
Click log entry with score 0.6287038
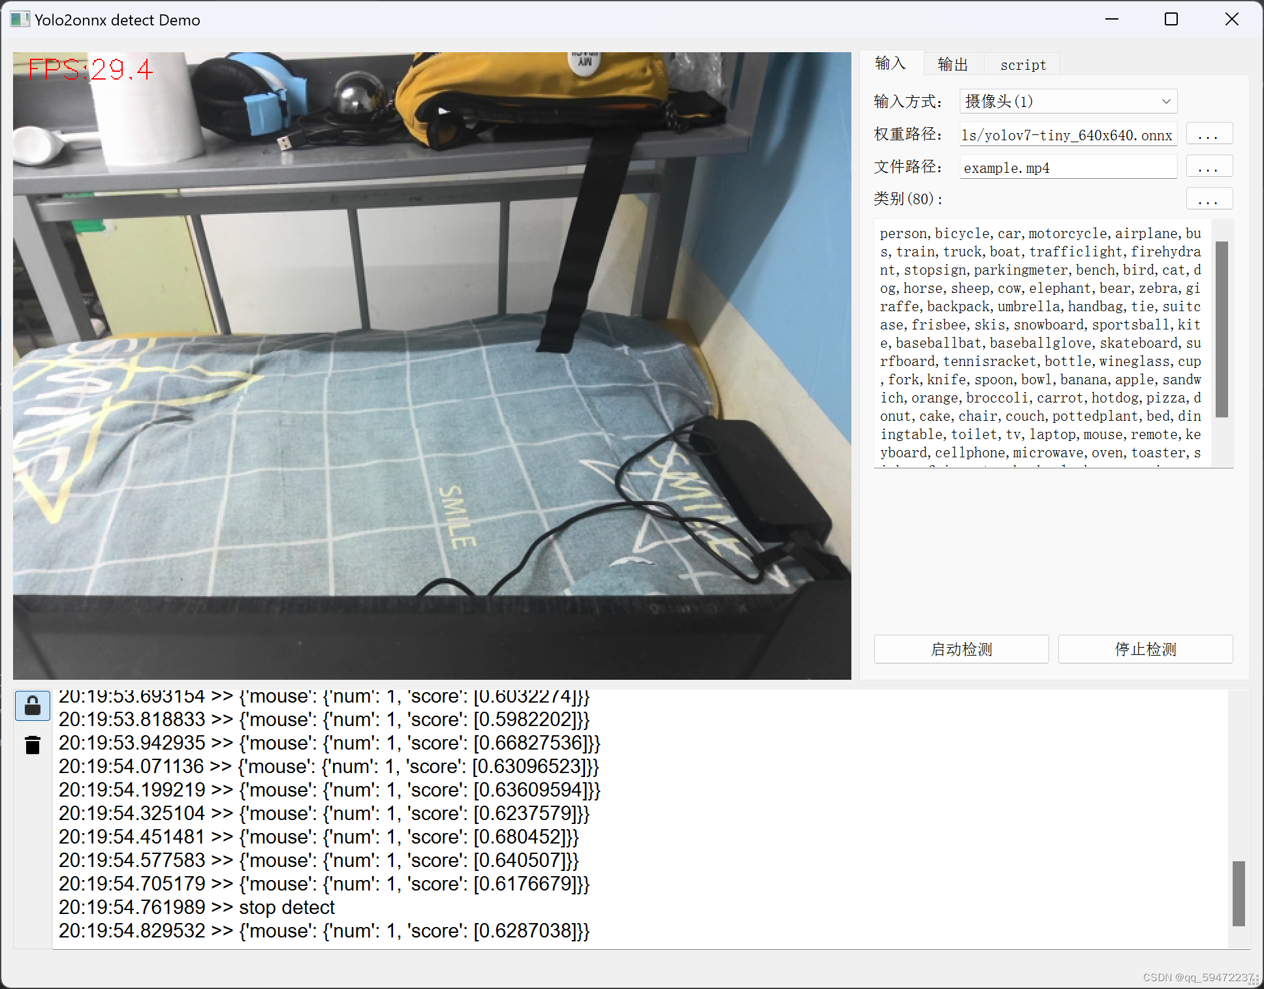tap(324, 931)
